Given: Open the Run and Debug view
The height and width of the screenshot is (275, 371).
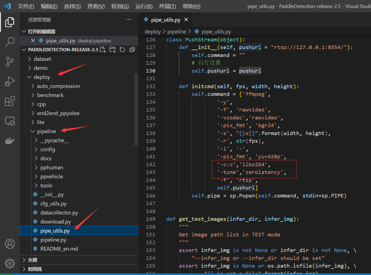Looking at the screenshot, I should 10,82.
